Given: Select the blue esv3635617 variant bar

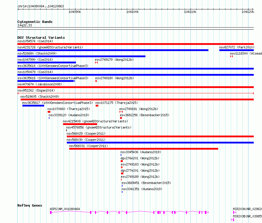Looking at the screenshot, I should (33, 106).
